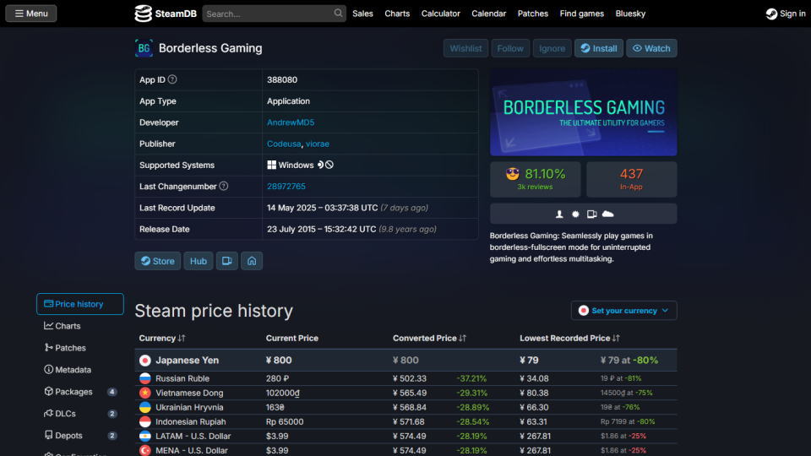Open the Patches top navigation item
The width and height of the screenshot is (811, 456).
pyautogui.click(x=533, y=14)
